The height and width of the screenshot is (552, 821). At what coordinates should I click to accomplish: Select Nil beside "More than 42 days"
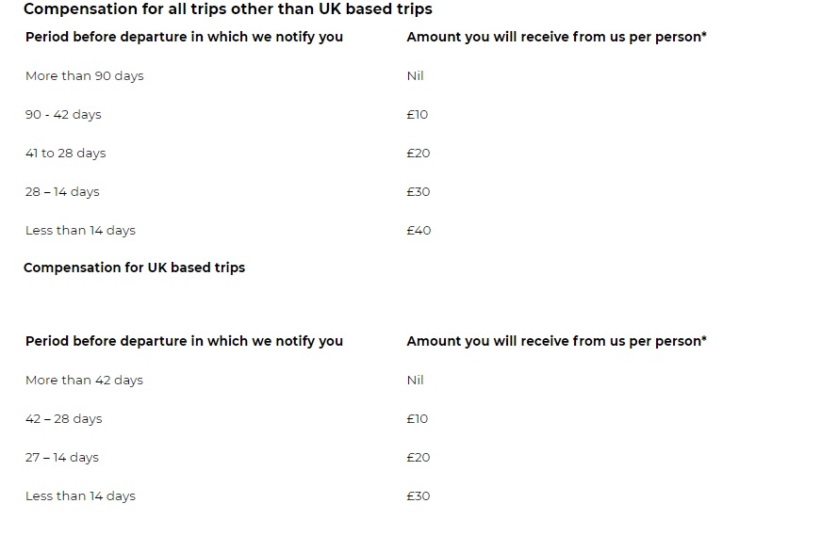pos(415,381)
